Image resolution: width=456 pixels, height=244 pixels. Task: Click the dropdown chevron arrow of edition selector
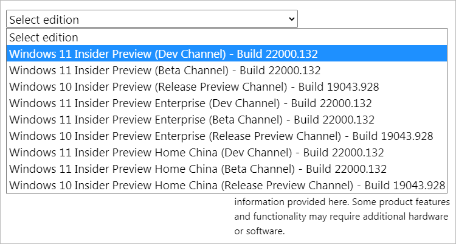coord(291,19)
